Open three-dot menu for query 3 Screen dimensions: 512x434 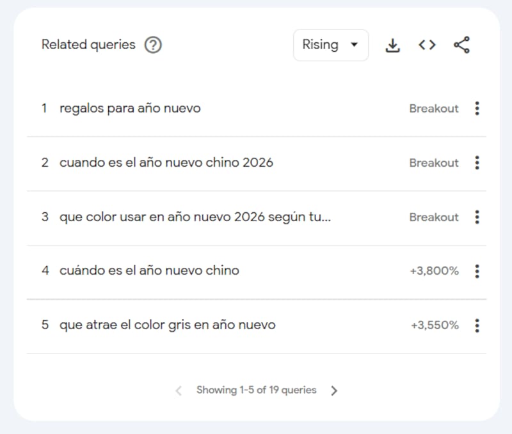[477, 217]
